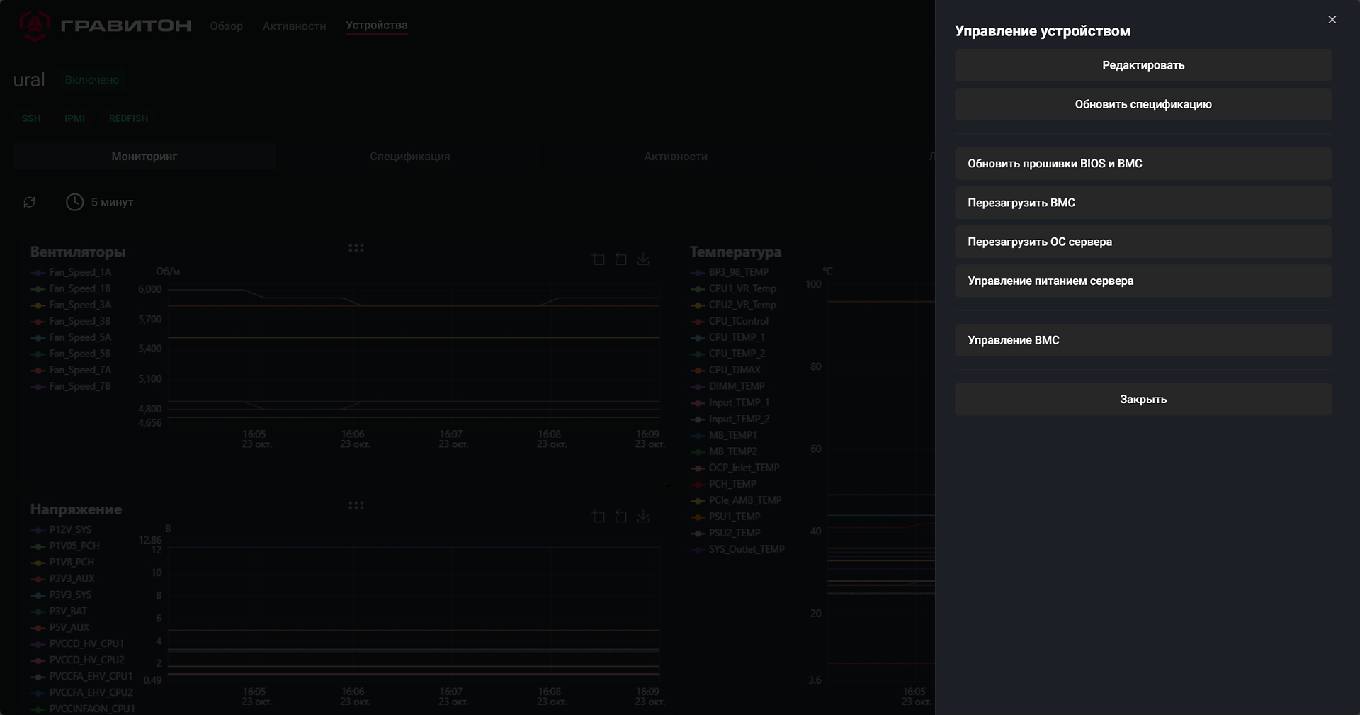This screenshot has width=1360, height=715.
Task: Click the Закрыть button
Action: 1143,400
